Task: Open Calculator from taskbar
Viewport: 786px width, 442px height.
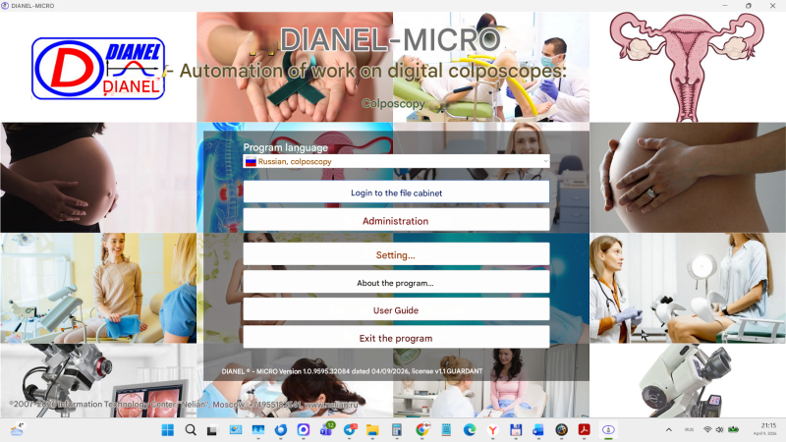Action: click(397, 430)
